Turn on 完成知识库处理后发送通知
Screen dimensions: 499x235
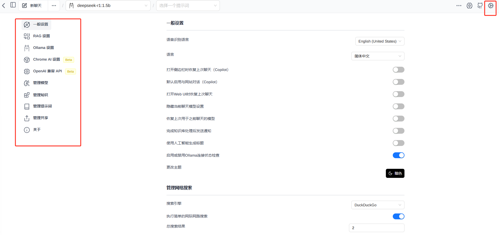click(398, 131)
